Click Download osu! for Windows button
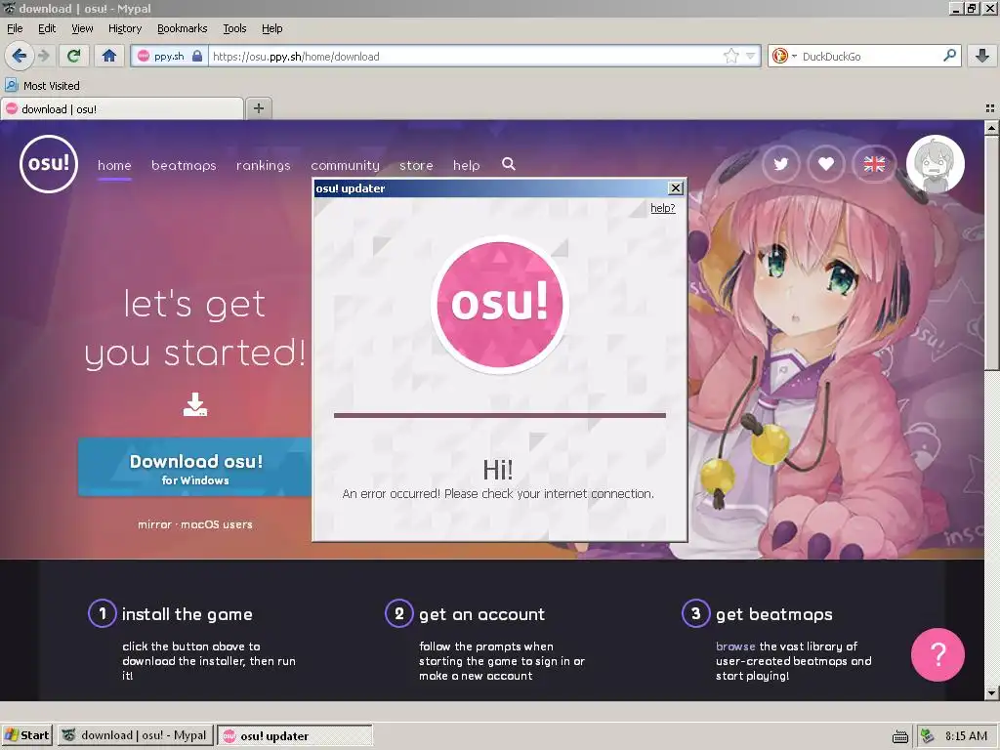 [x=195, y=467]
